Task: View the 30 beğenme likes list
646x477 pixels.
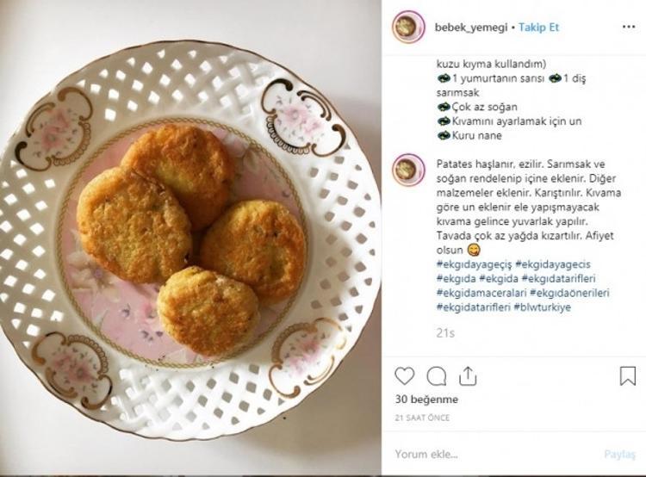Action: [x=426, y=400]
